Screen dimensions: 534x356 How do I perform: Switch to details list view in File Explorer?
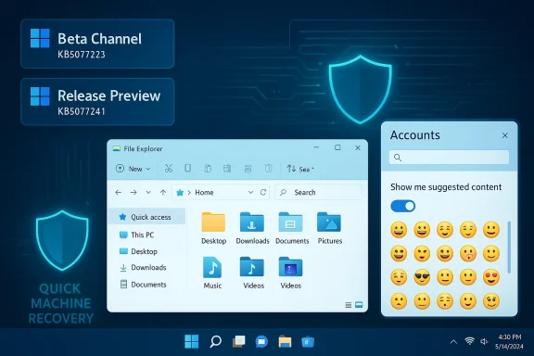[x=348, y=305]
